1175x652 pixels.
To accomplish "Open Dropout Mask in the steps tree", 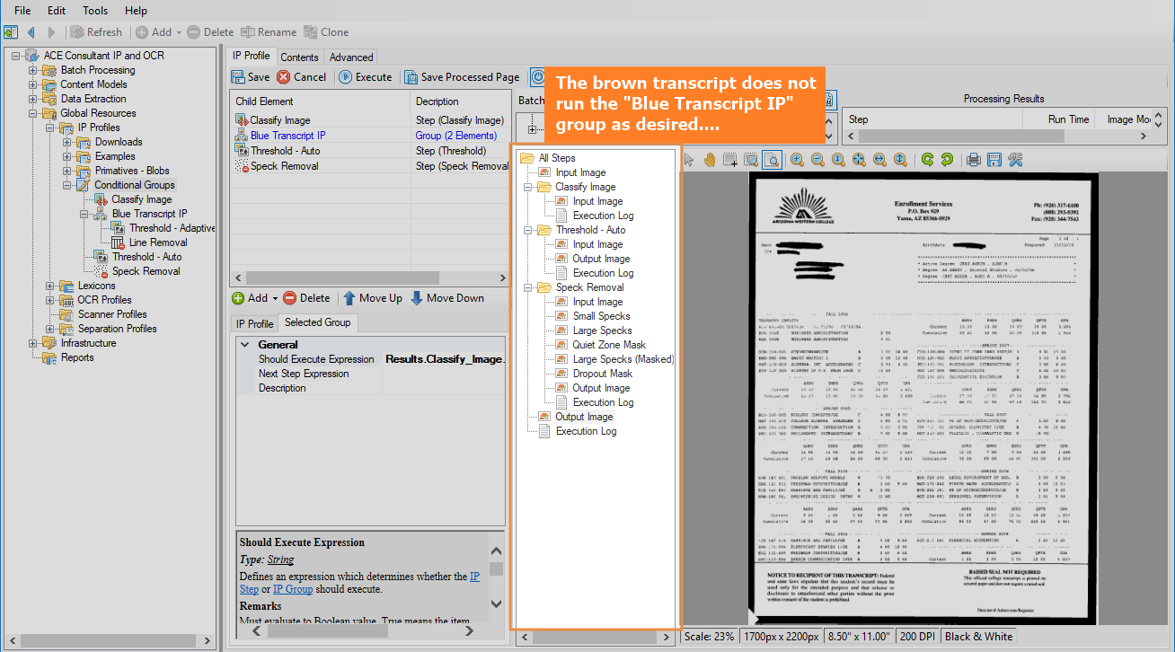I will pyautogui.click(x=602, y=374).
